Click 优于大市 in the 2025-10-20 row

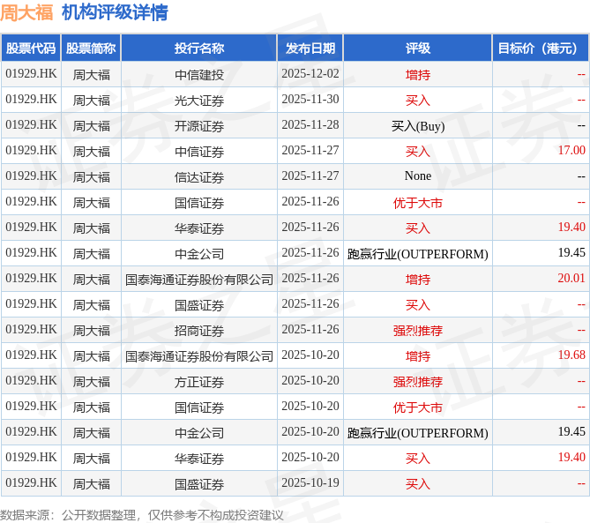418,407
